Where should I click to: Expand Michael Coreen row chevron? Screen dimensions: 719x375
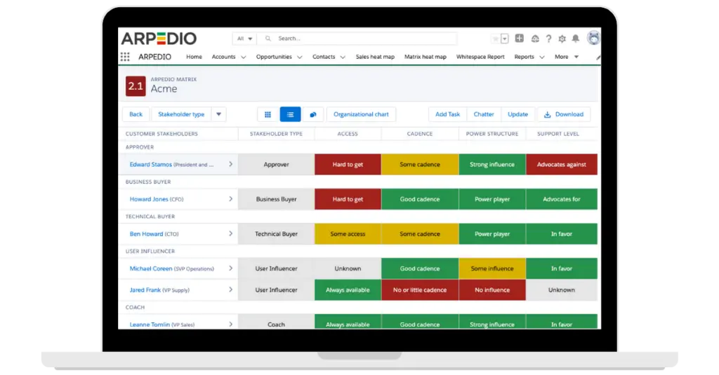[x=230, y=268]
